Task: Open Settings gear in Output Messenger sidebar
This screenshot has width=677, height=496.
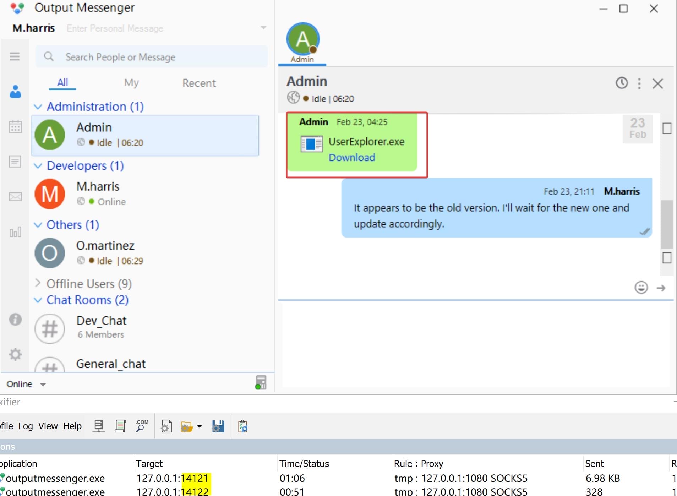Action: pyautogui.click(x=15, y=354)
